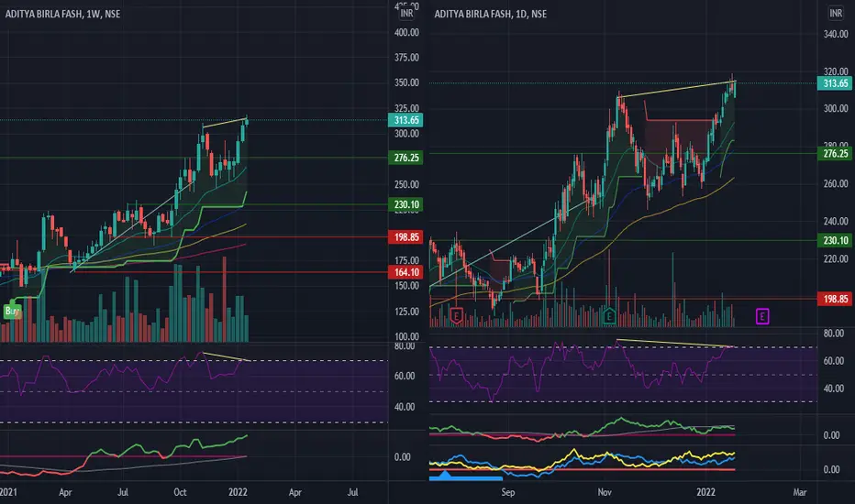Click the green E earnings marker near November
The height and width of the screenshot is (504, 855).
(x=609, y=315)
